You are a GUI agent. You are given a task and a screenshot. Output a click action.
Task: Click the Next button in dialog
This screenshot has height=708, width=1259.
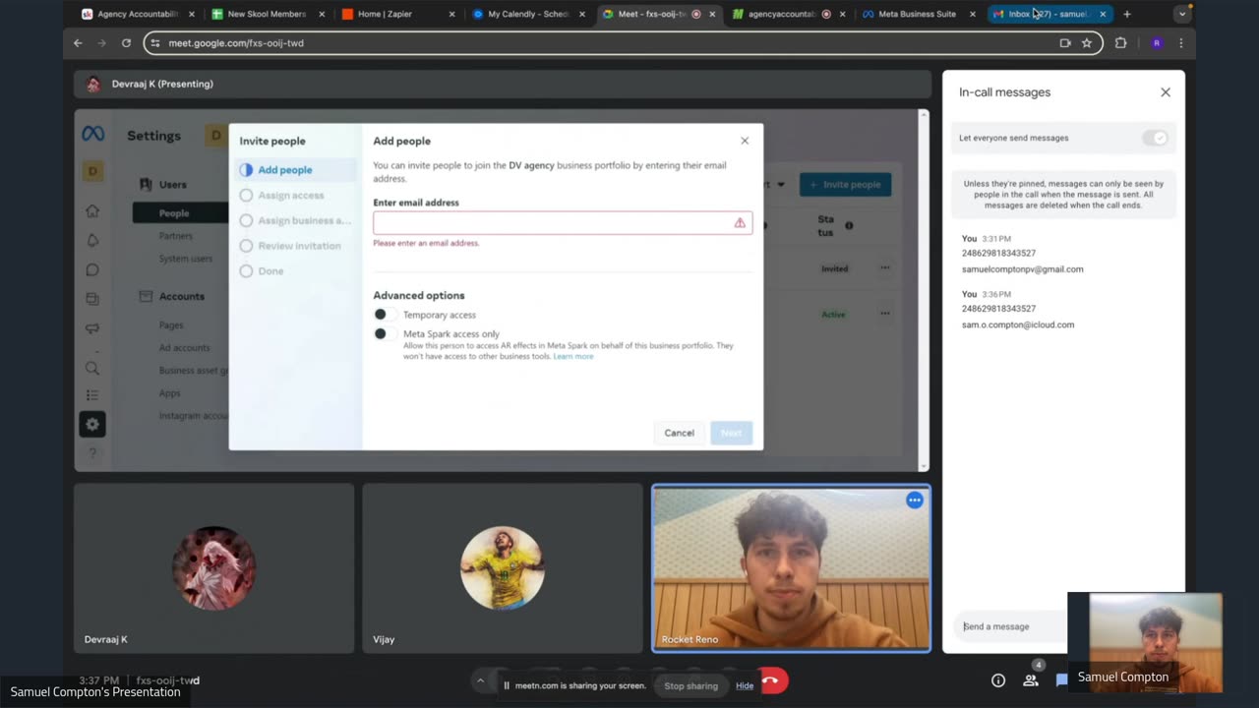(x=731, y=433)
